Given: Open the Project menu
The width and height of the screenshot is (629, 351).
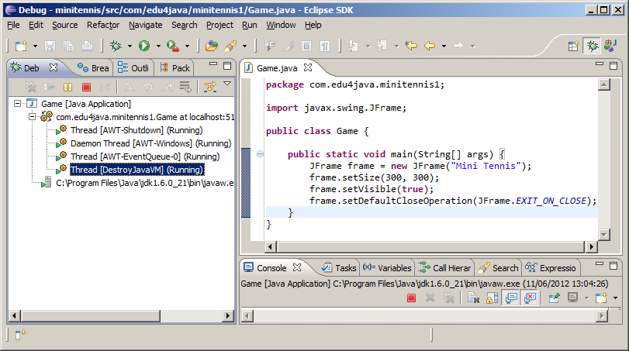Looking at the screenshot, I should click(x=219, y=25).
